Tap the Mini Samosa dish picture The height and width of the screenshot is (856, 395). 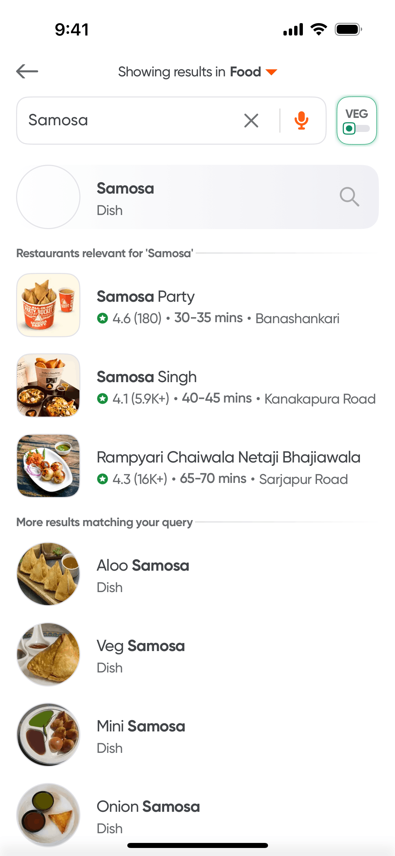pos(48,735)
